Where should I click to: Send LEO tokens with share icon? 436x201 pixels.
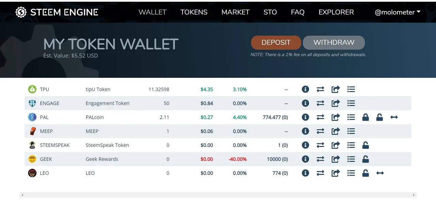336,173
